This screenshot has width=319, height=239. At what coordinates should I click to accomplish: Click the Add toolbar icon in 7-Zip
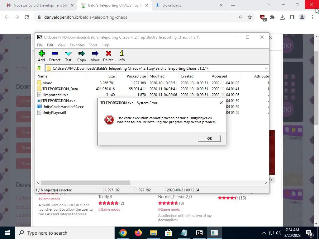41,56
